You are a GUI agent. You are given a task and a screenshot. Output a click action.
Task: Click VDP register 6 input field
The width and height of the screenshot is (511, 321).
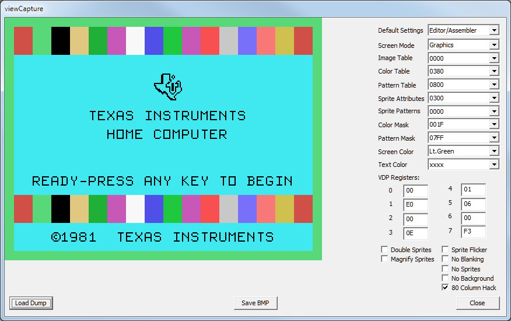pyautogui.click(x=473, y=218)
